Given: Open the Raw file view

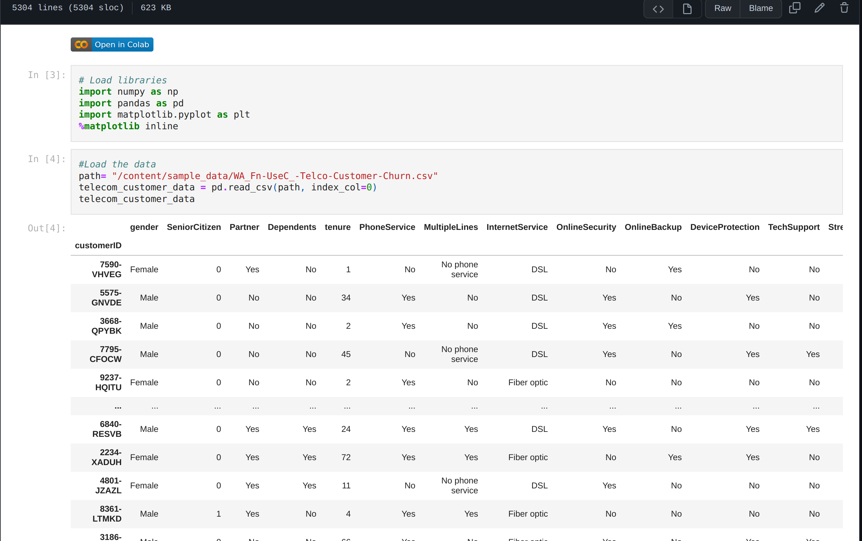Looking at the screenshot, I should pyautogui.click(x=722, y=8).
